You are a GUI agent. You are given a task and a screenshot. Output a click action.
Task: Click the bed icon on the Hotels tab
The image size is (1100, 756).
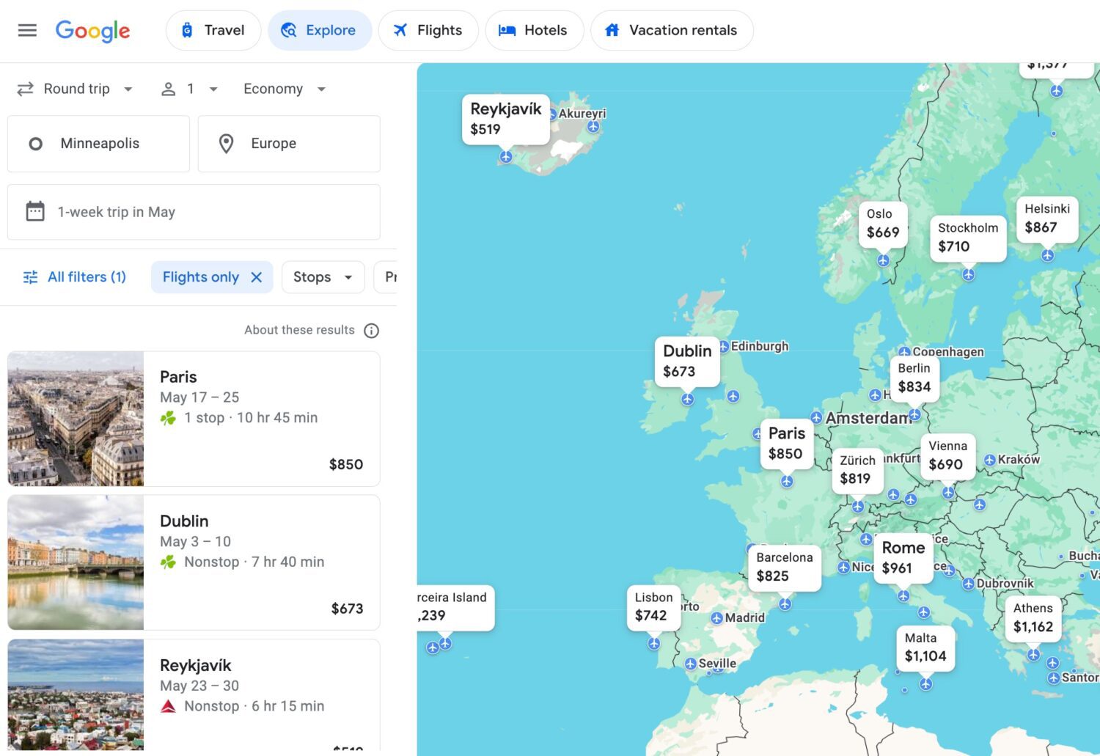coord(506,30)
